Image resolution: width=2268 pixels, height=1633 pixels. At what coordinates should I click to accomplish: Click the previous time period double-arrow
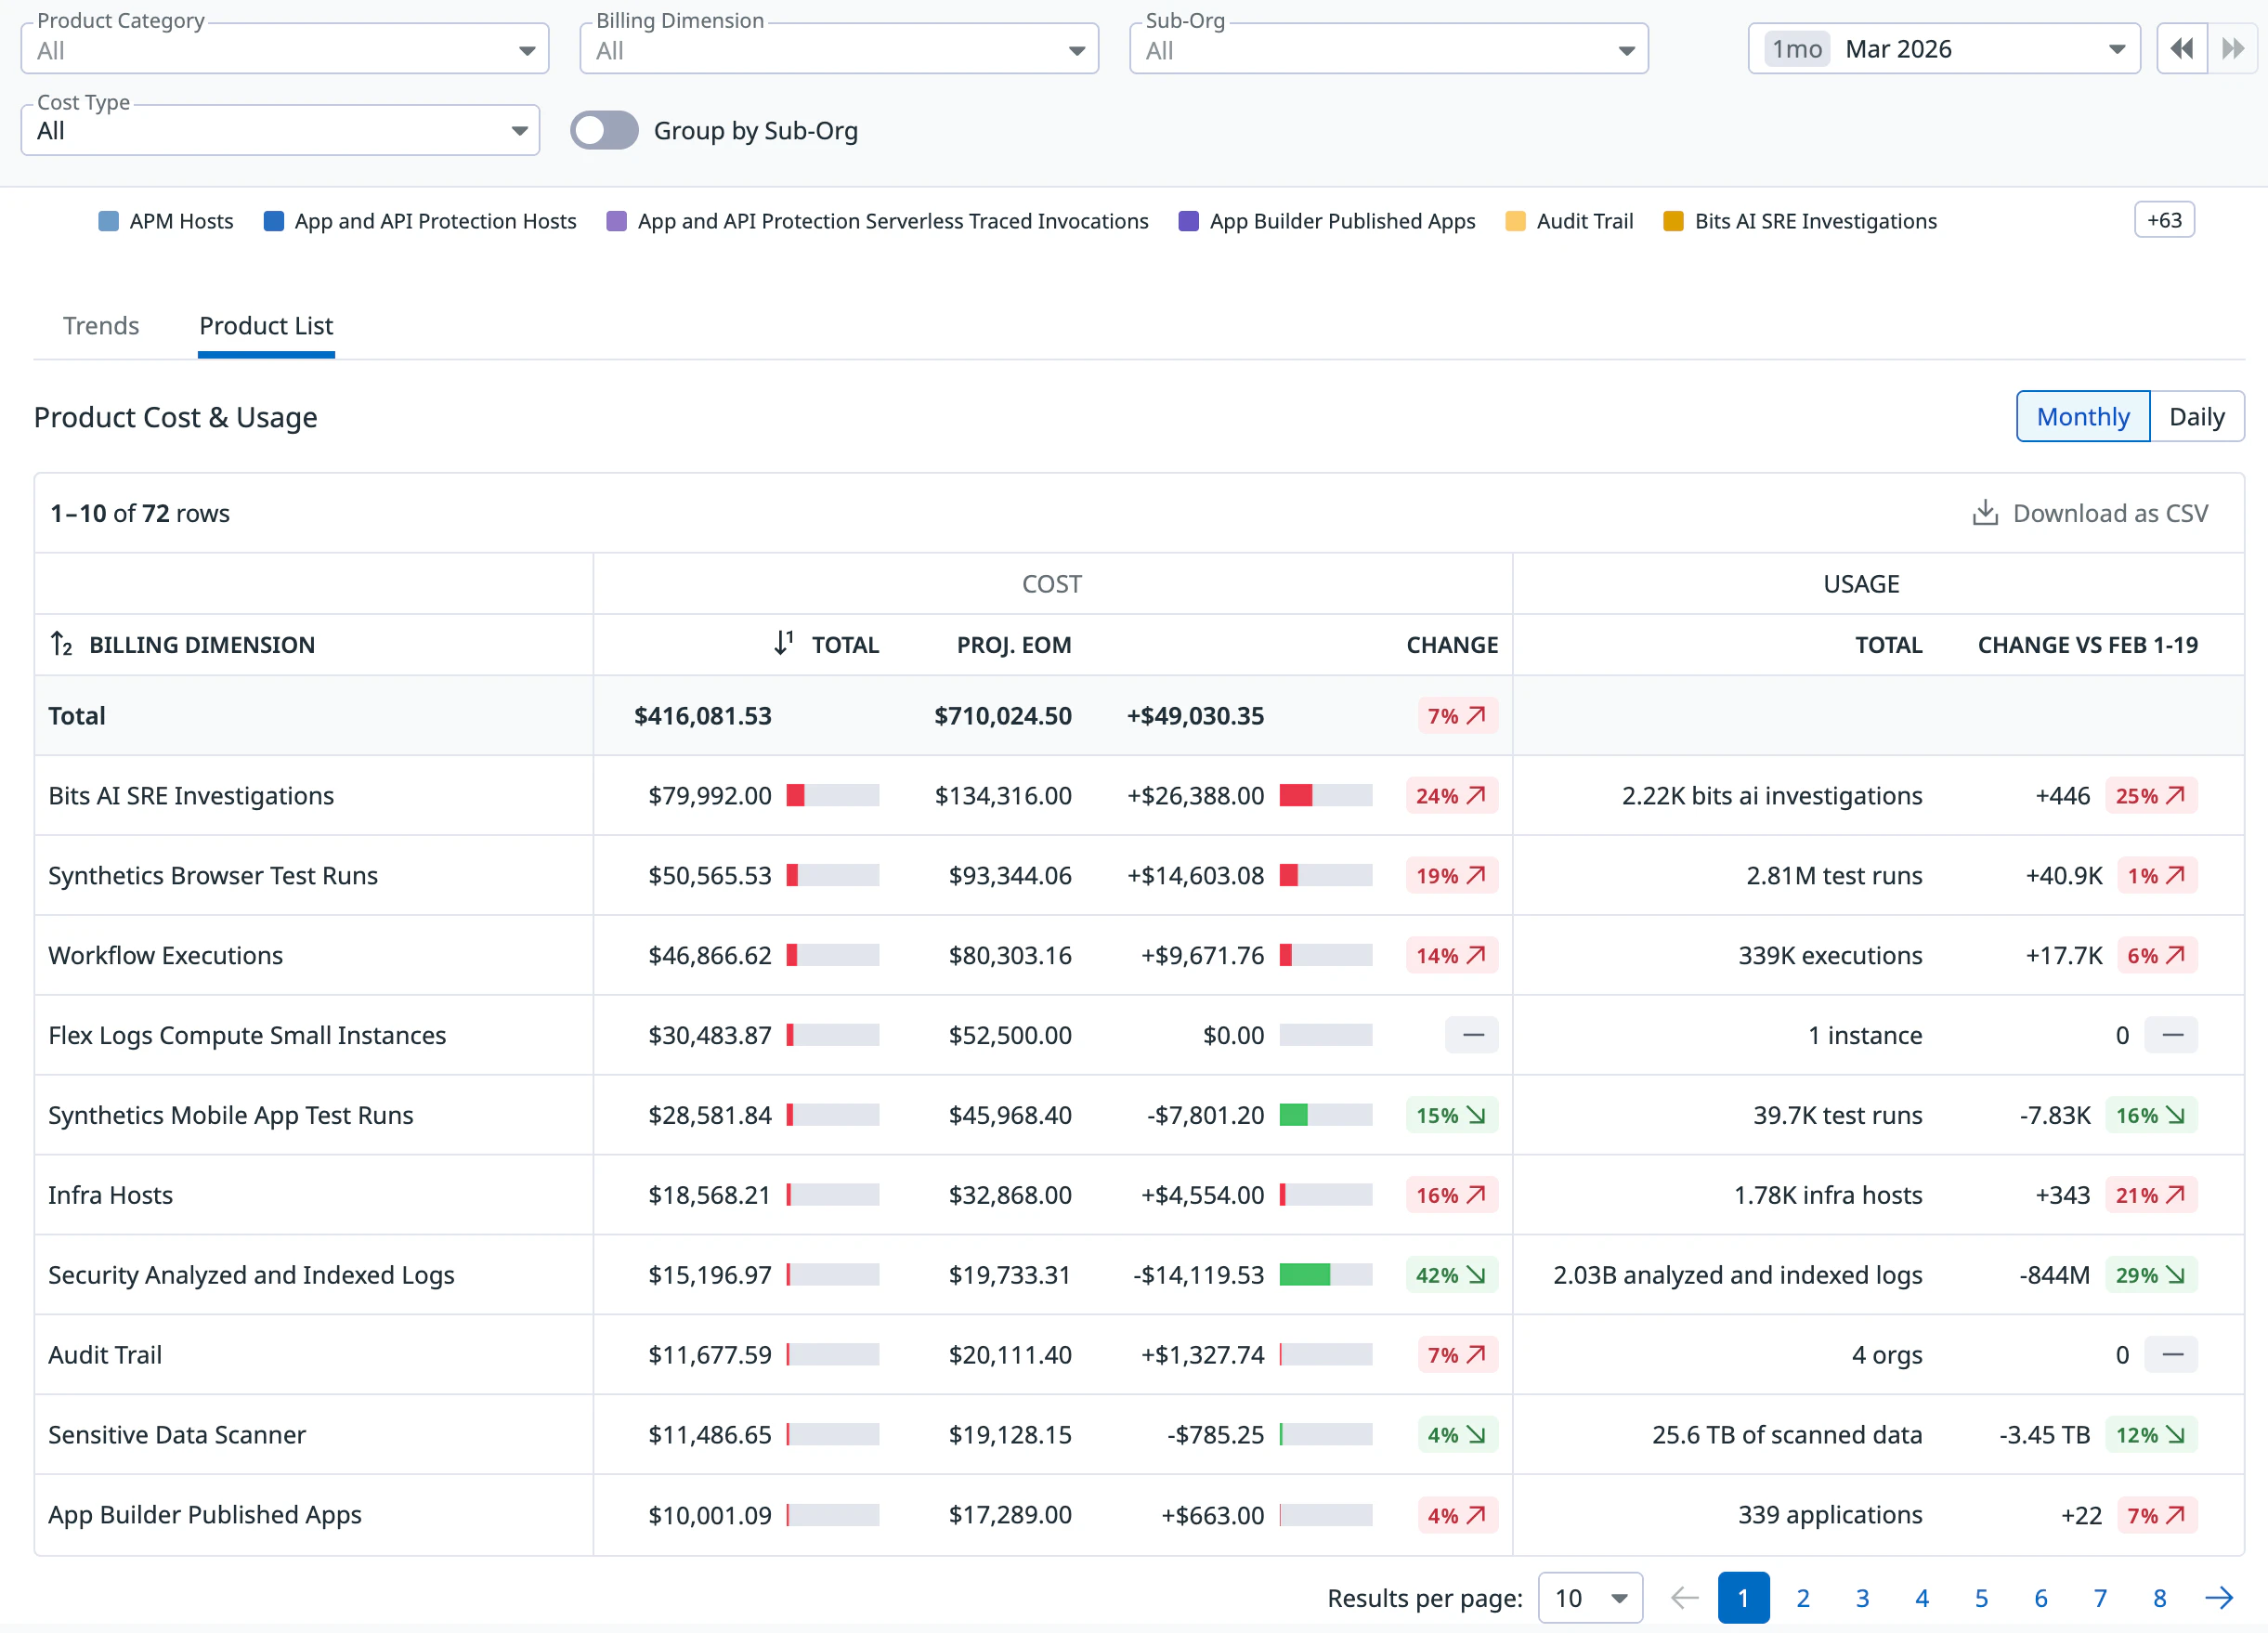pyautogui.click(x=2181, y=49)
